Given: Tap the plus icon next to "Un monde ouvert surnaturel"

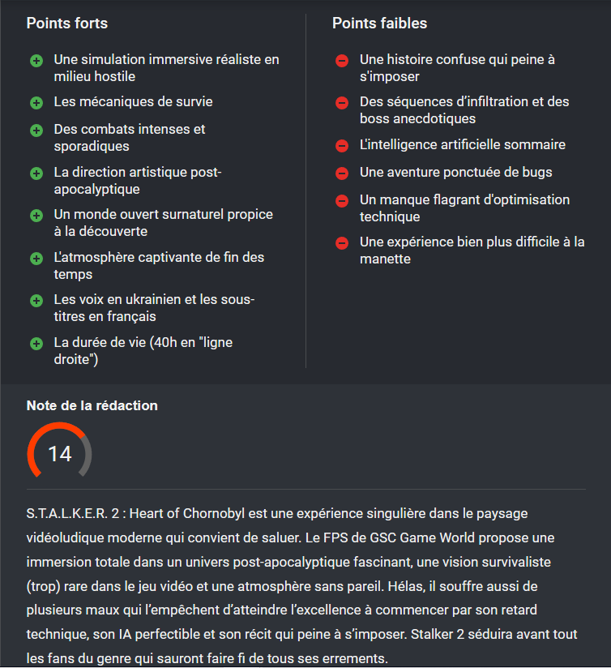Looking at the screenshot, I should (36, 216).
